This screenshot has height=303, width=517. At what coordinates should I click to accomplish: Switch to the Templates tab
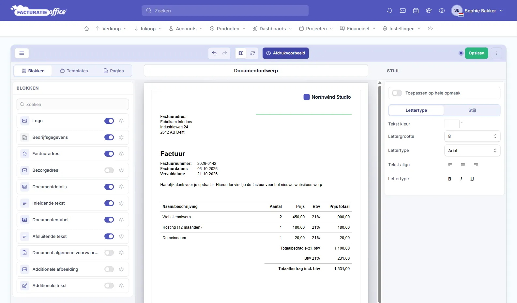point(74,71)
